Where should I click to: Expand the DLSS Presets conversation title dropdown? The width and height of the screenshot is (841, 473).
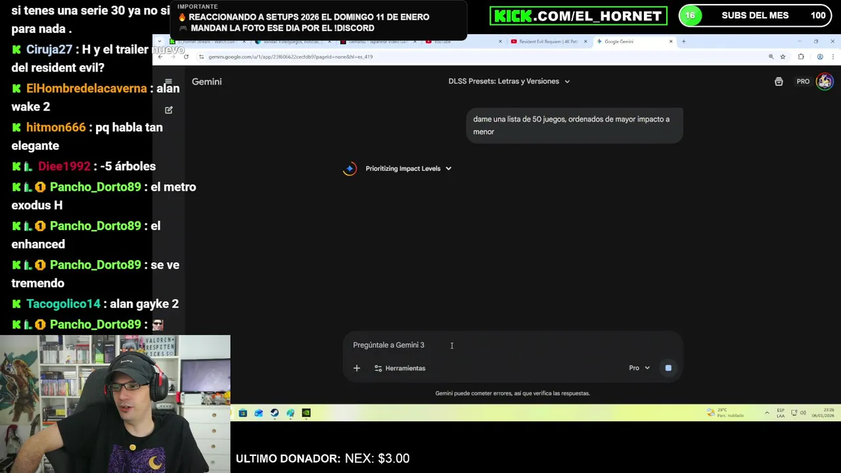tap(509, 81)
